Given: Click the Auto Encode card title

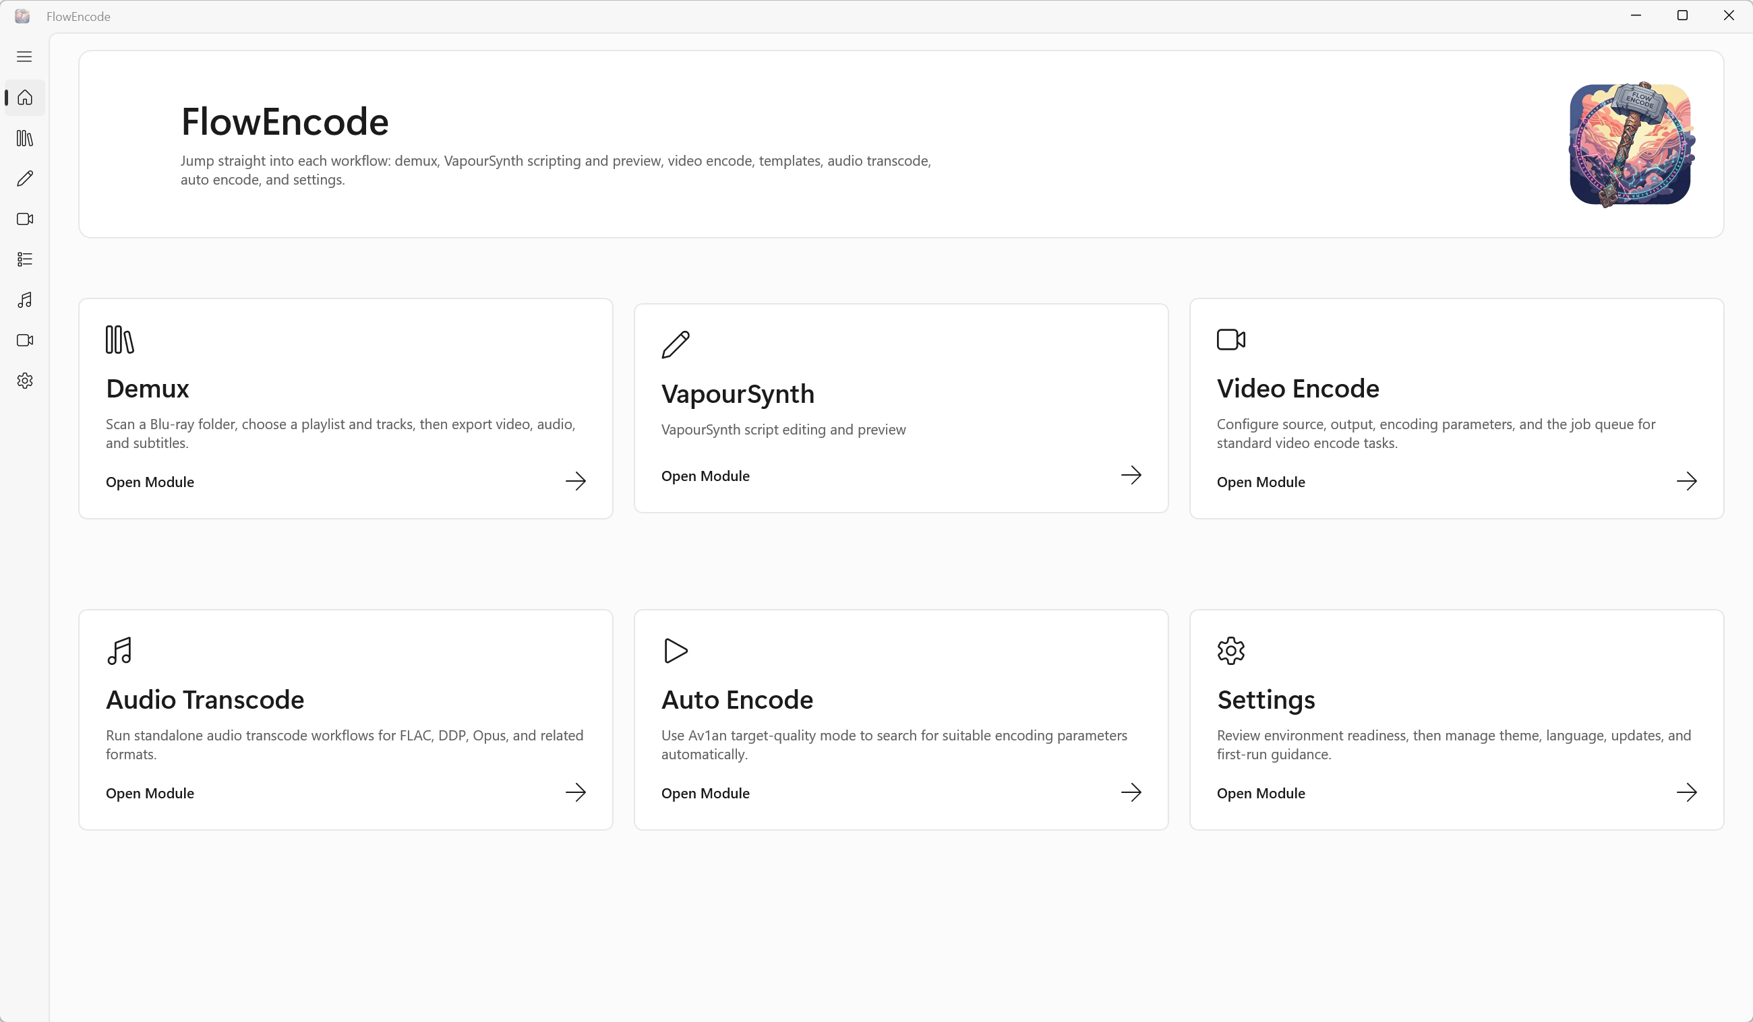Looking at the screenshot, I should tap(737, 700).
